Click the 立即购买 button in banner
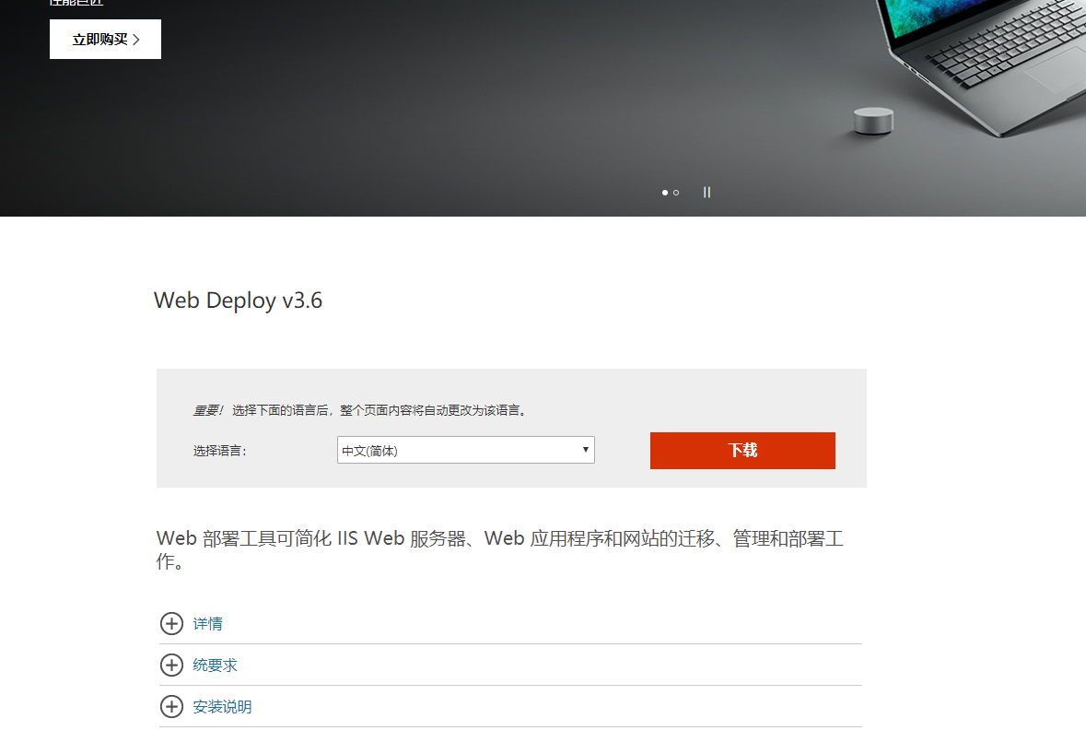Viewport: 1086px width, 754px height. [105, 40]
